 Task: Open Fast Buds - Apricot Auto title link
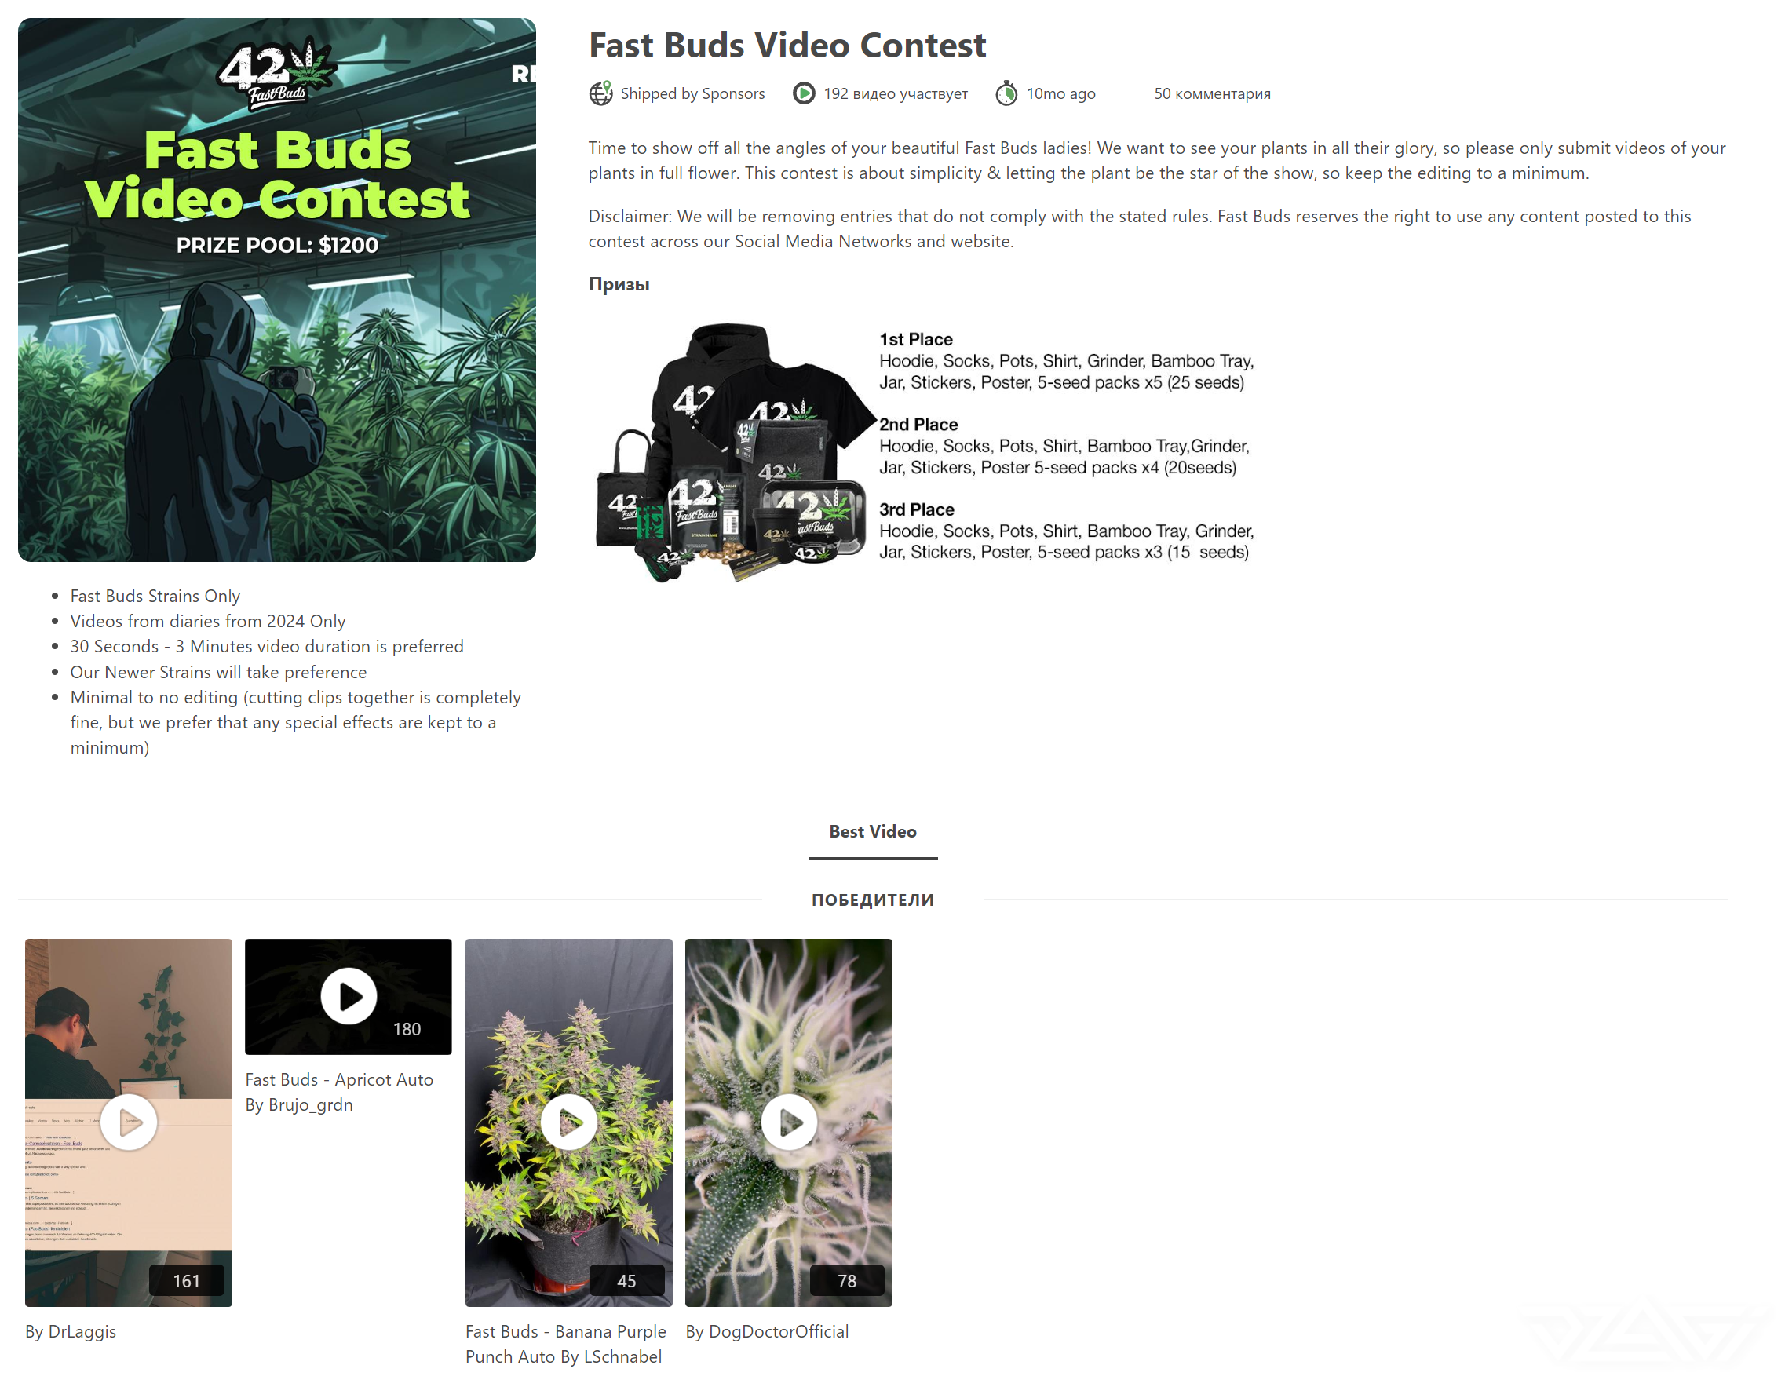click(339, 1079)
